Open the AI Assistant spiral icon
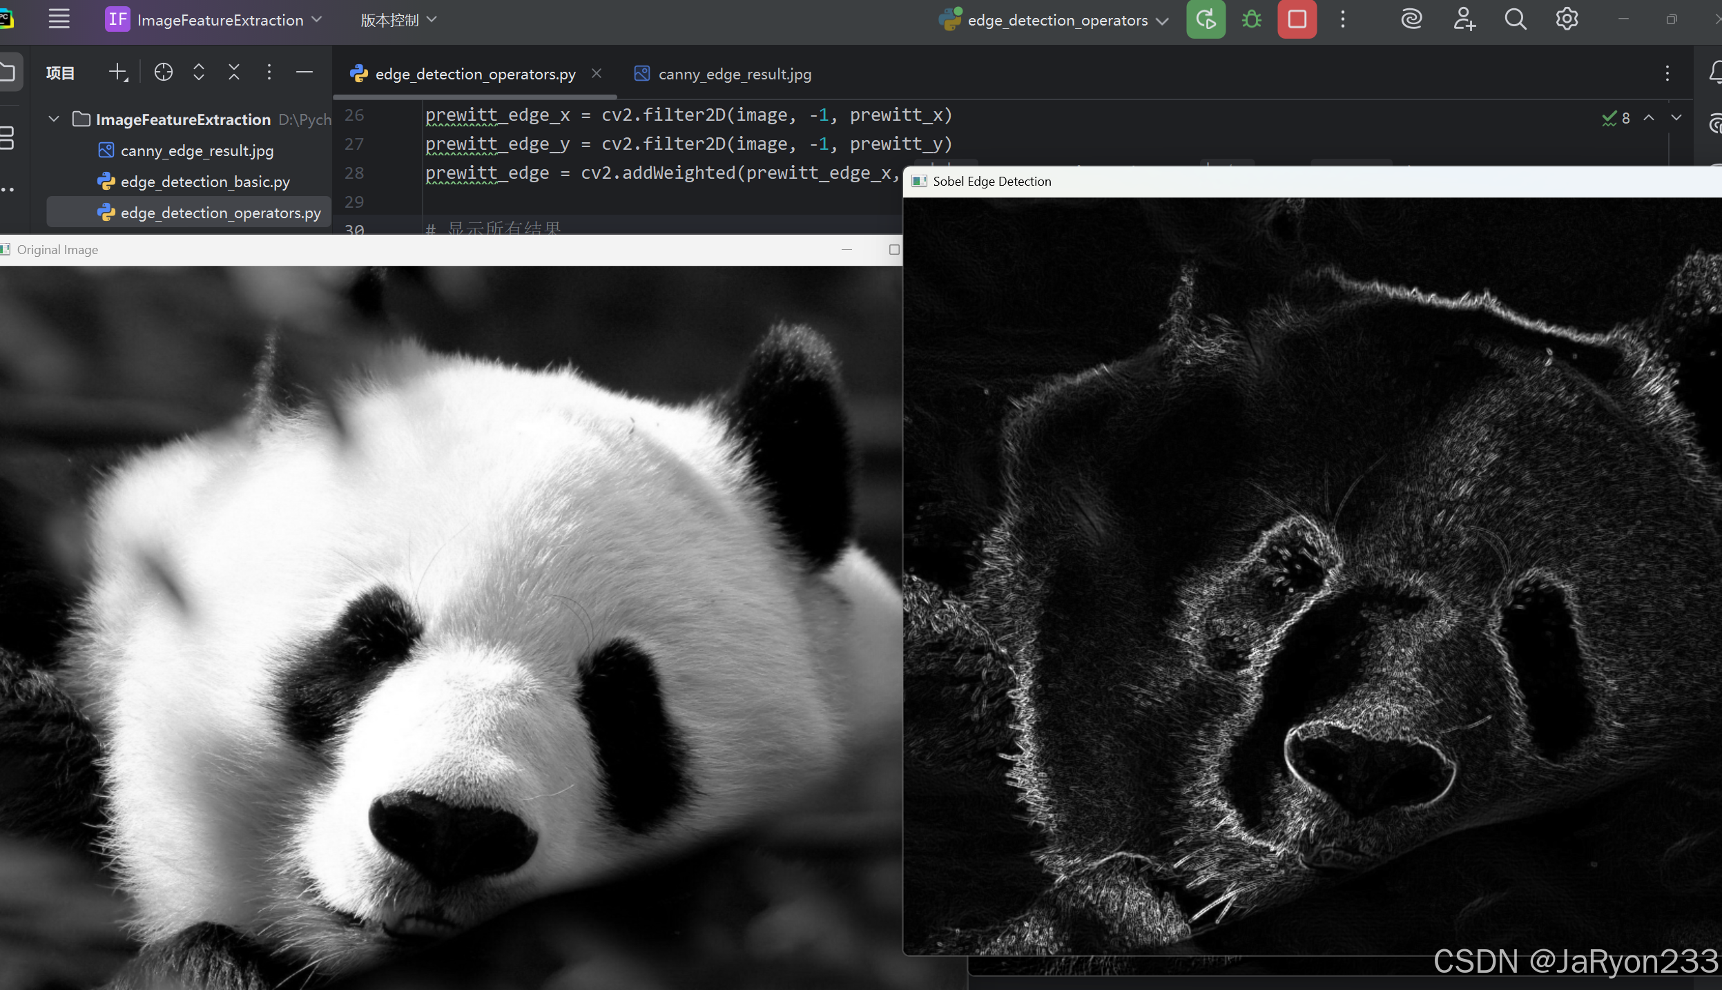Screen dimensions: 1722x990 pyautogui.click(x=1411, y=19)
